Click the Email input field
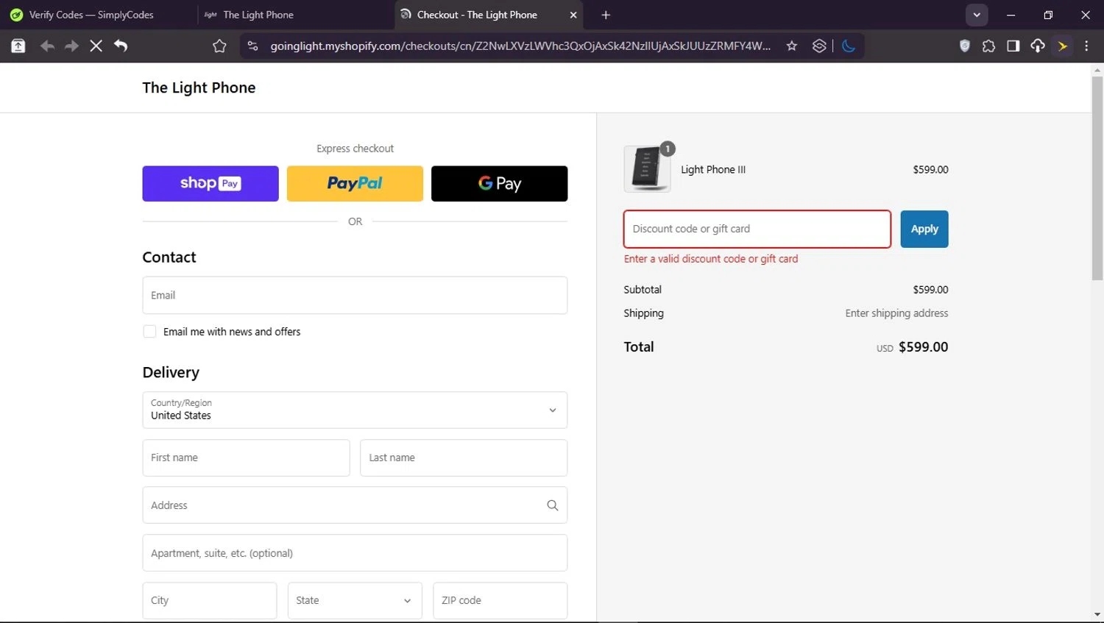The image size is (1104, 623). pos(355,295)
